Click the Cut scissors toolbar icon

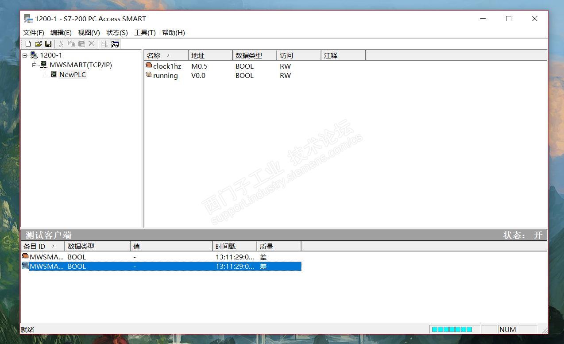pos(61,44)
